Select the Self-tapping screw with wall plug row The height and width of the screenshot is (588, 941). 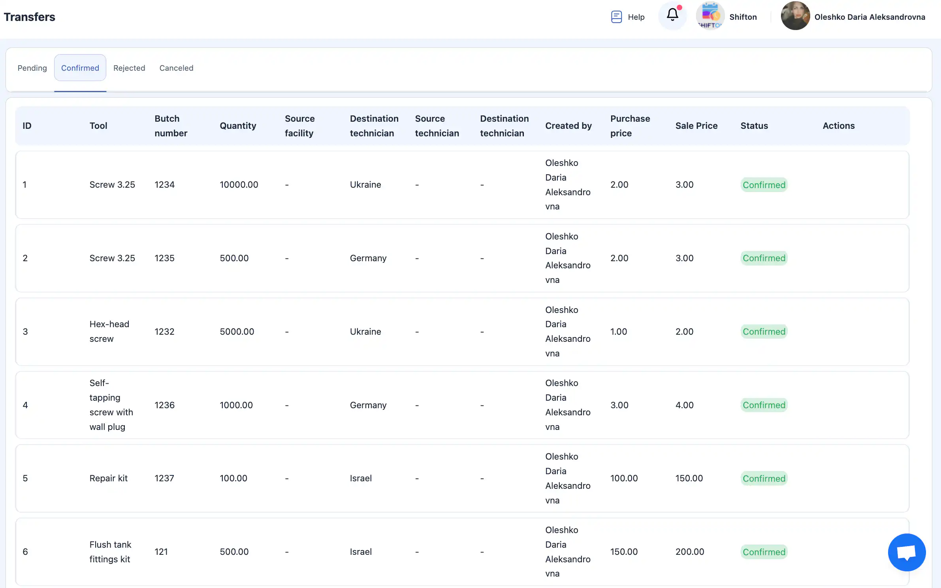click(x=111, y=405)
